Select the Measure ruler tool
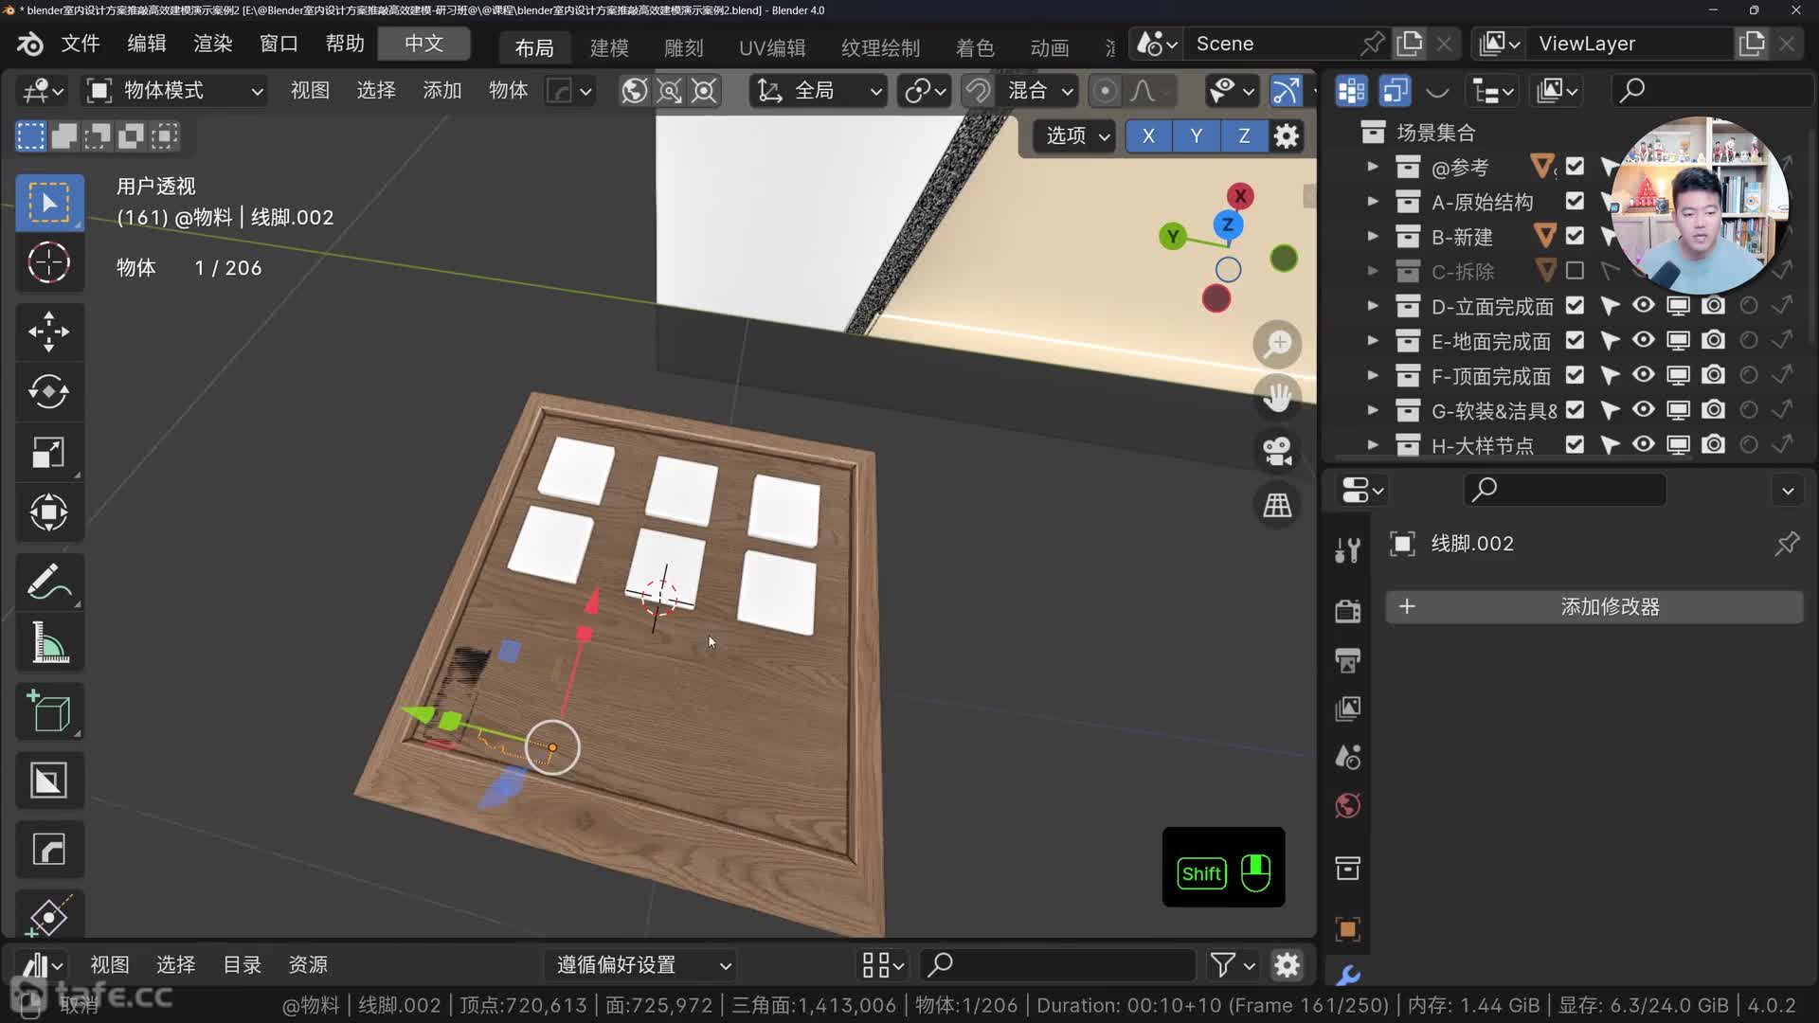 coord(48,643)
